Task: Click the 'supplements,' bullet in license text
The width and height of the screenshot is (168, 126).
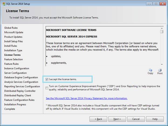Action: [59, 63]
